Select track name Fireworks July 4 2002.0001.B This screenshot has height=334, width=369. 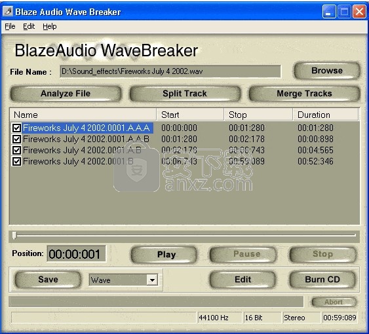pyautogui.click(x=78, y=162)
